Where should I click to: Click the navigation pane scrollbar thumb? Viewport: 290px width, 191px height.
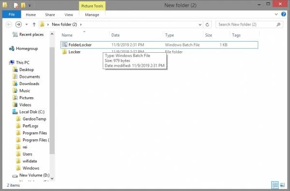(x=52, y=101)
